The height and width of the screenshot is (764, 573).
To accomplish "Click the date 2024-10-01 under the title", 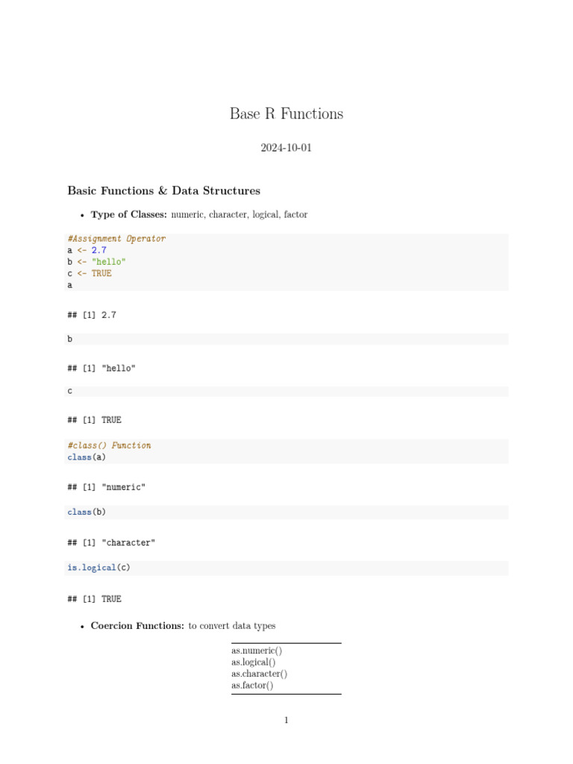I will pos(286,148).
